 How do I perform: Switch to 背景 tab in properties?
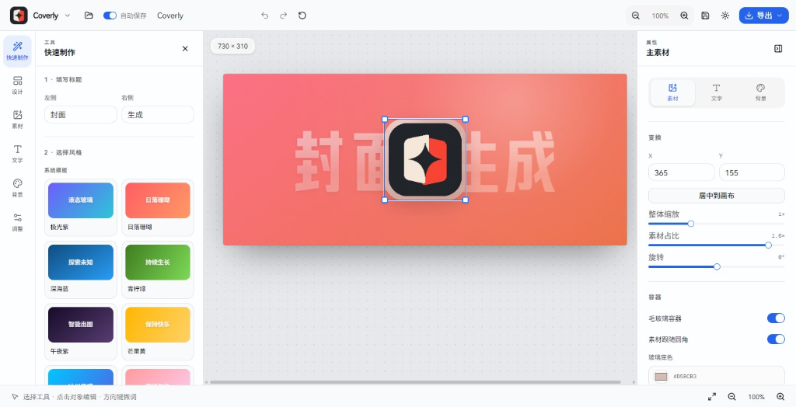[760, 92]
